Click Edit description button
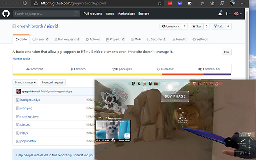Image resolution: width=256 pixels, height=160 pixels. 226,52
